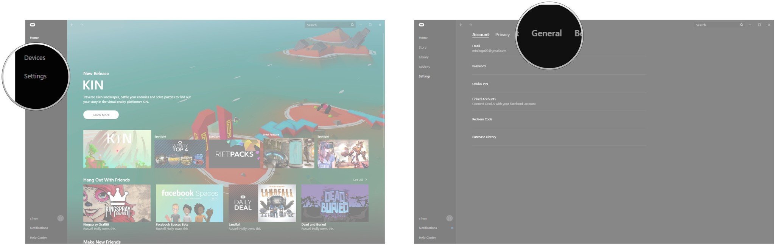Maximize the left Oculus home window
Viewport: 775px width, 245px height.
[370, 25]
